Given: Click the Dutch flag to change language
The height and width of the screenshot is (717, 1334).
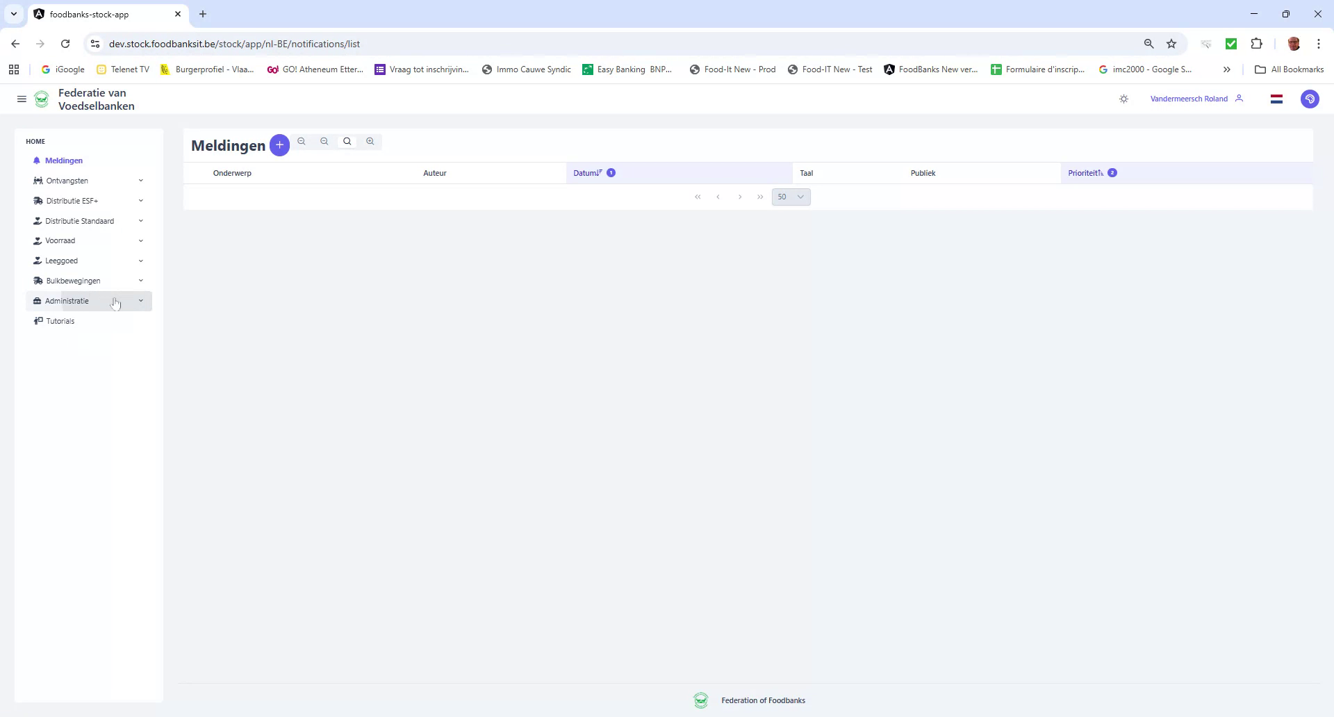Looking at the screenshot, I should click(1277, 99).
